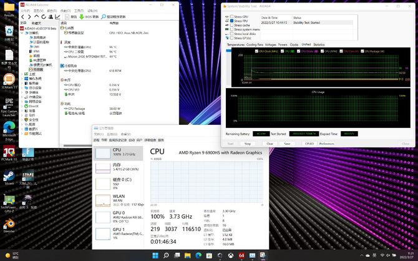Toggle CPU Package (W) graph checkbox
This screenshot has width=418, height=261.
click(362, 51)
